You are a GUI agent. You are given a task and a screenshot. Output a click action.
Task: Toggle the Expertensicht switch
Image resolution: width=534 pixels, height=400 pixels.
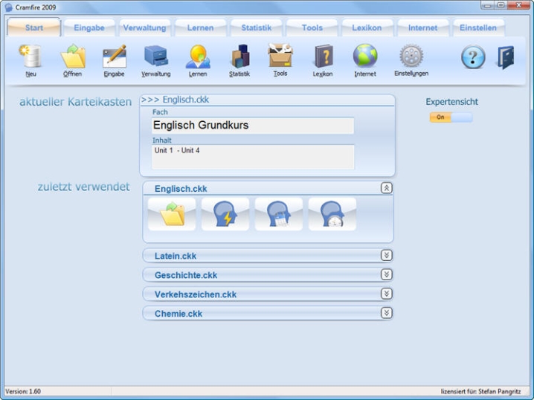pyautogui.click(x=451, y=117)
